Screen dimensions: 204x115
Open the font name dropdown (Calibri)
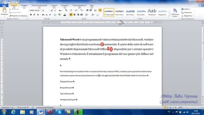pos(41,10)
